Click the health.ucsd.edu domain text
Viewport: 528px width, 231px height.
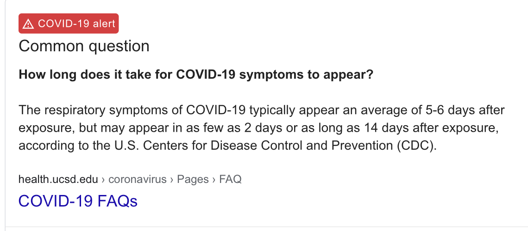[x=58, y=179]
